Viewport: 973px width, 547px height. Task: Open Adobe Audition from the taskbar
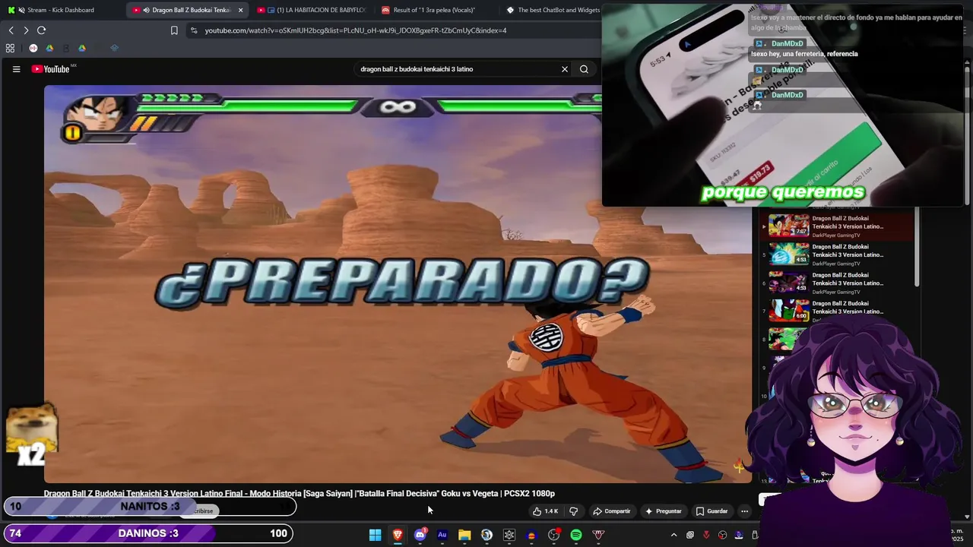[442, 535]
